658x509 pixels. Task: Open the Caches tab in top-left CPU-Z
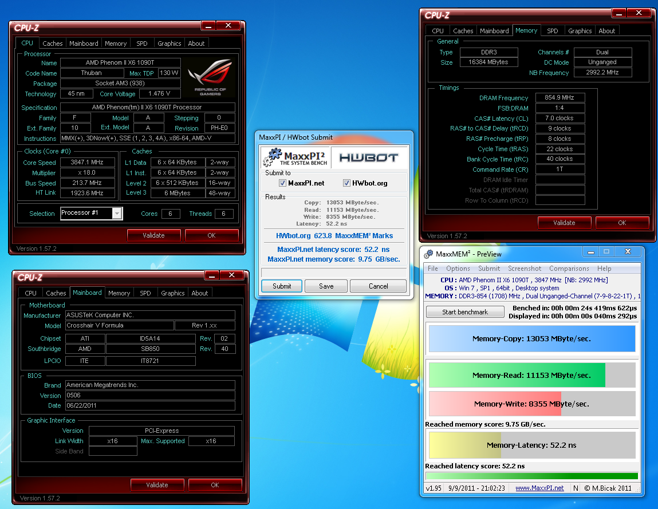tap(53, 43)
